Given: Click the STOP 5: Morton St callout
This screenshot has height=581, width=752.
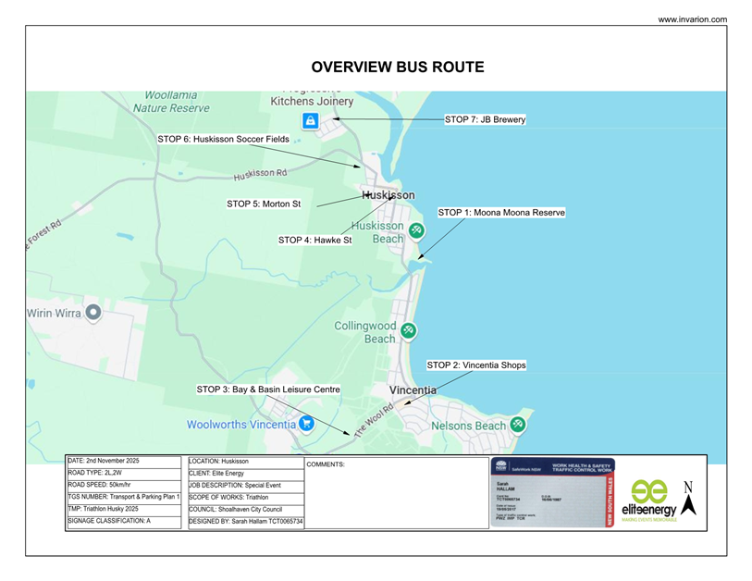Looking at the screenshot, I should pyautogui.click(x=265, y=203).
